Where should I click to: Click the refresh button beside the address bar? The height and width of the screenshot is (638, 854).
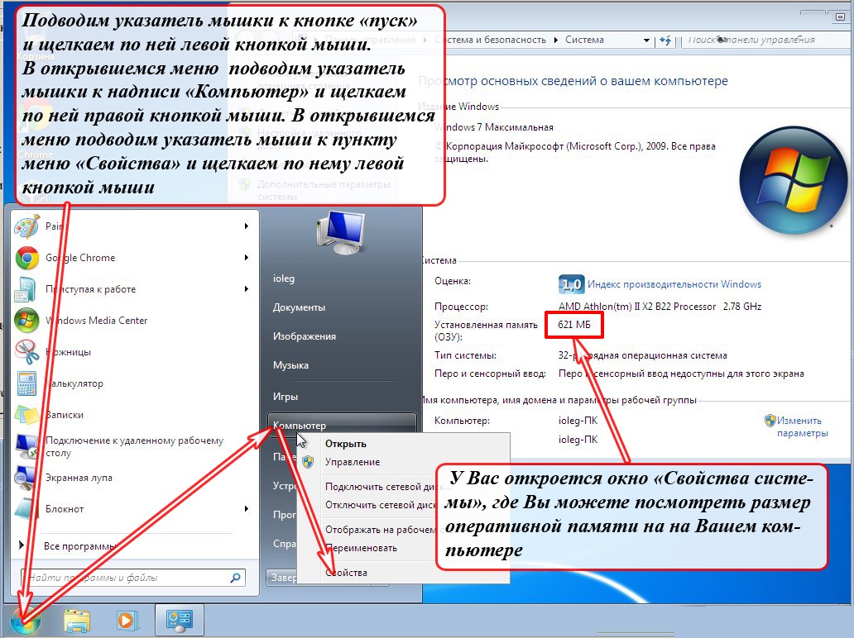coord(665,40)
